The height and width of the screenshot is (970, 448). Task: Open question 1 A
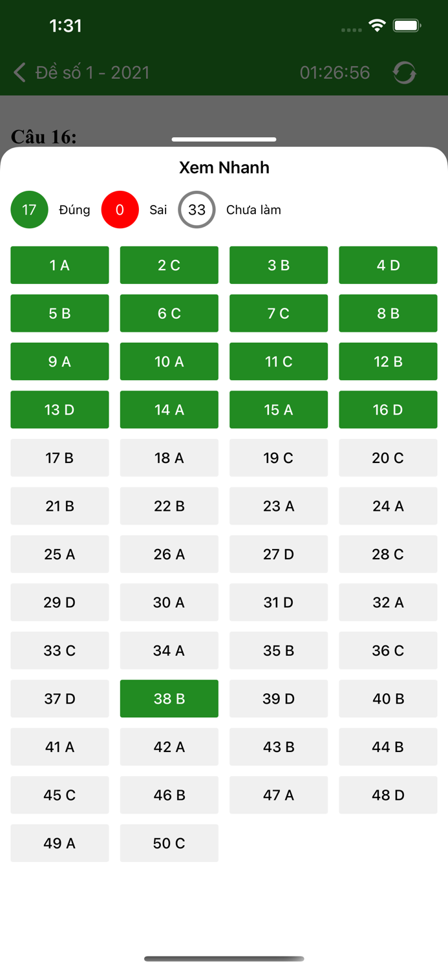pyautogui.click(x=59, y=265)
